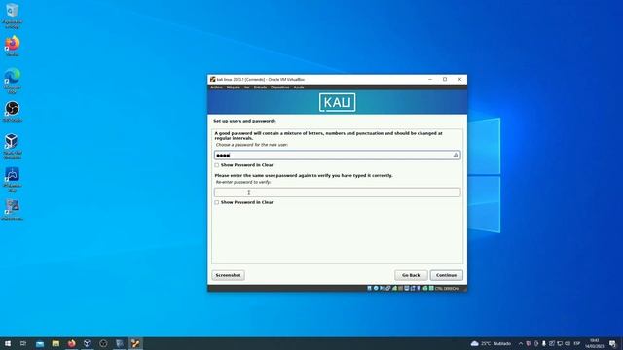Click the VirtualBox window title bar icon
This screenshot has height=350, width=623.
[x=212, y=80]
